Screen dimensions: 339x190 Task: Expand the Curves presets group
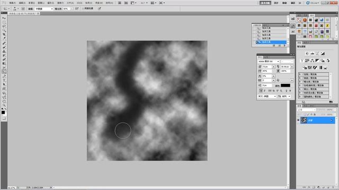(300, 78)
